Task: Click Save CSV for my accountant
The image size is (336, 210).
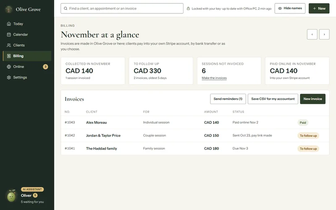Action: [x=273, y=99]
